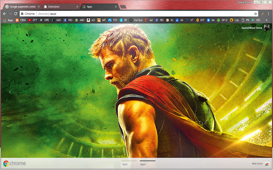Screen dimensions: 273x170
Task: Go back with the back arrow
Action: (x=5, y=14)
